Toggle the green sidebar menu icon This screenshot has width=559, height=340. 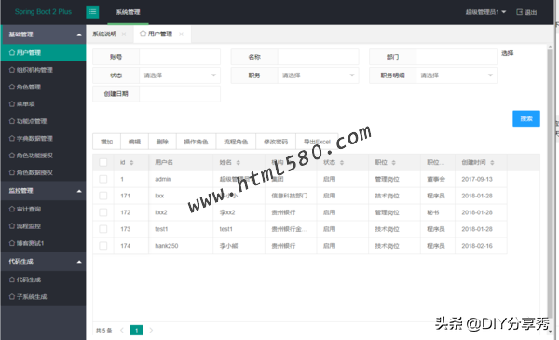[x=92, y=12]
